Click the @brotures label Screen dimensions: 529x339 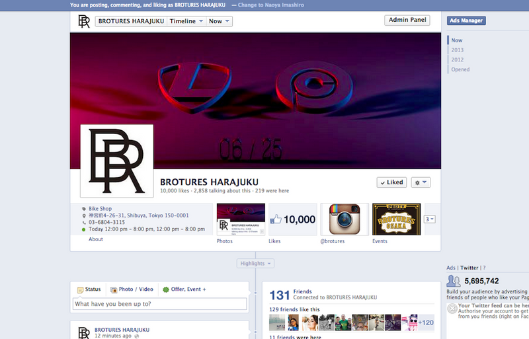point(333,241)
